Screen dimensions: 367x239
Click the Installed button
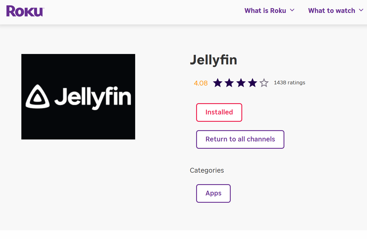point(219,112)
